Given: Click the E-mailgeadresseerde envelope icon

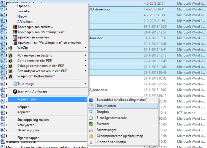Looking at the screenshot, I should click(x=91, y=118).
